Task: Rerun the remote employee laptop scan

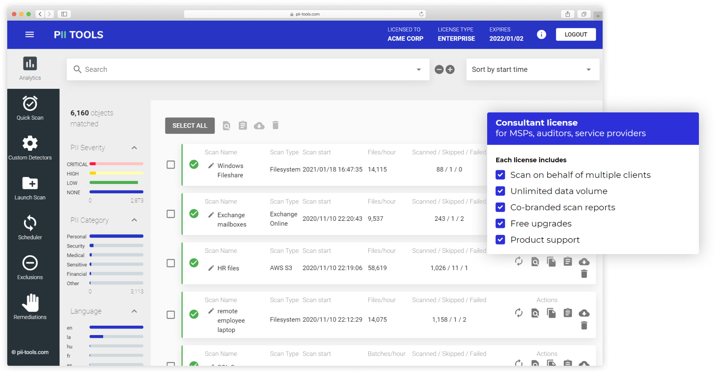Action: (519, 313)
